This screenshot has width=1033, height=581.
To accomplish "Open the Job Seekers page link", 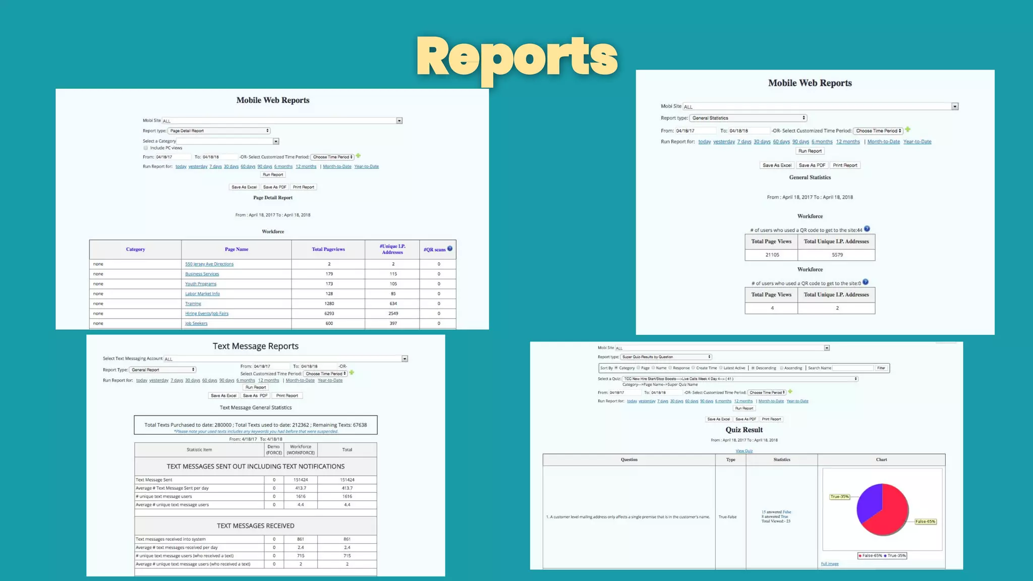I will tap(196, 323).
